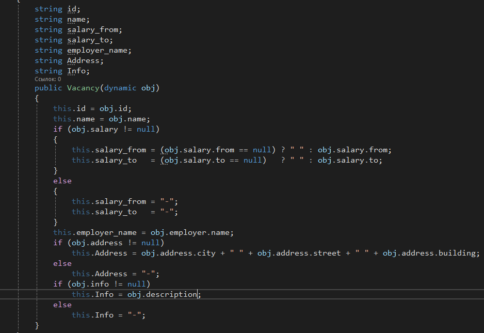Open the 'Ссылок: 0' CodeLens references link

tap(48, 79)
